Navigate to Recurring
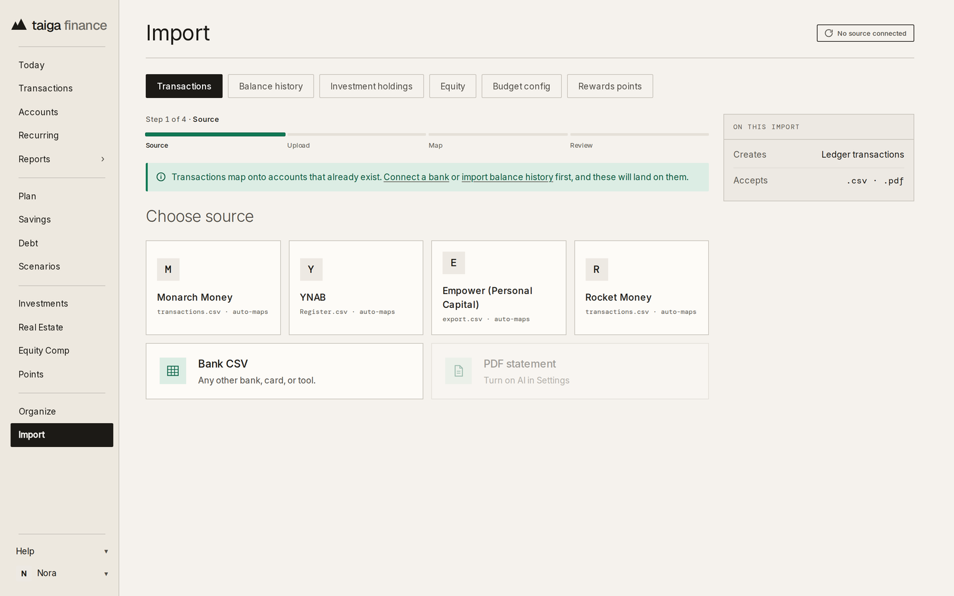The width and height of the screenshot is (954, 596). tap(62, 135)
